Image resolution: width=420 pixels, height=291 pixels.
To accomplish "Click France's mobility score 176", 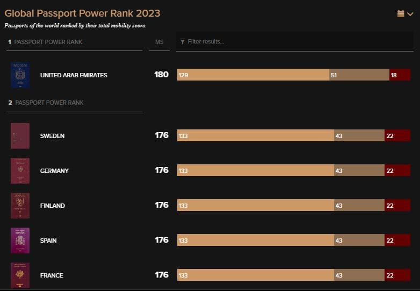I will coord(162,275).
